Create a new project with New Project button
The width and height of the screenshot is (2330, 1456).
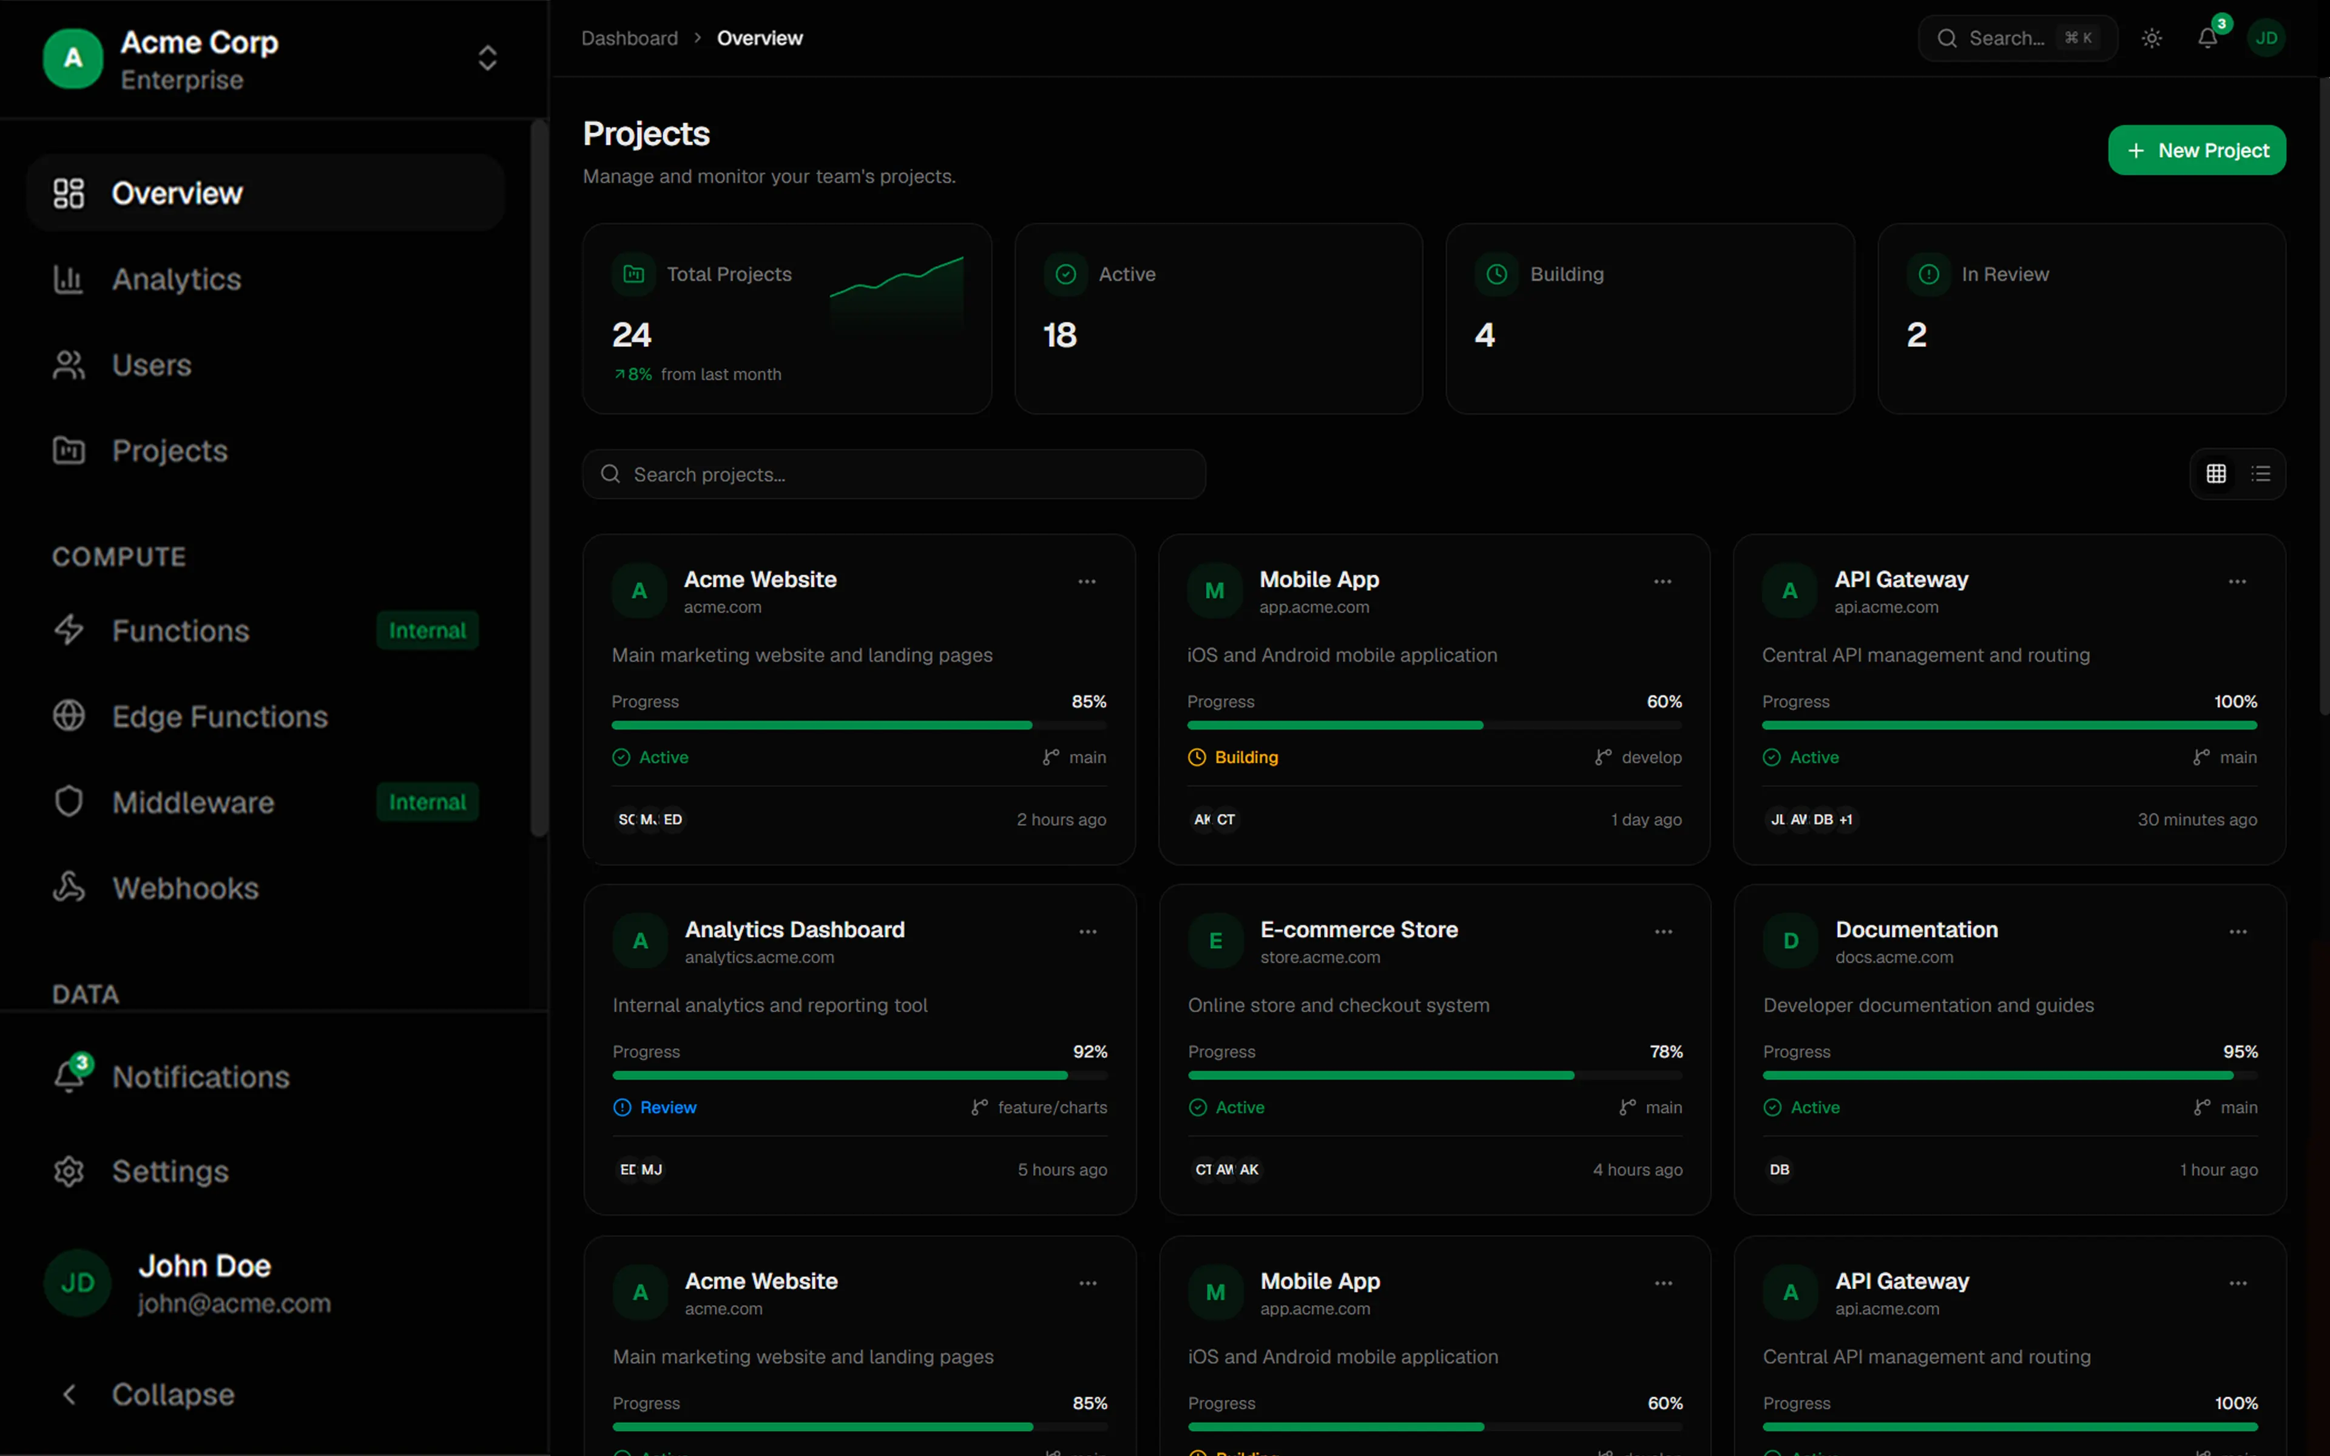pos(2197,150)
